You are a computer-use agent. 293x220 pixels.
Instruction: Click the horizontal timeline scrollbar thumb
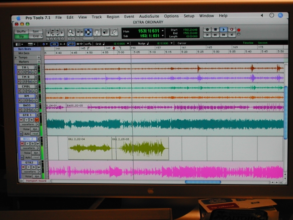click(203, 182)
